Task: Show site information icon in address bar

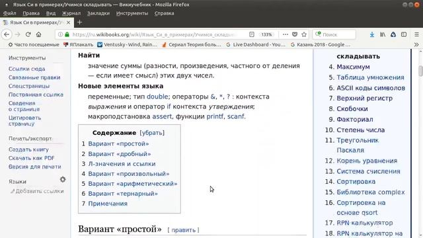Action: tap(60, 34)
